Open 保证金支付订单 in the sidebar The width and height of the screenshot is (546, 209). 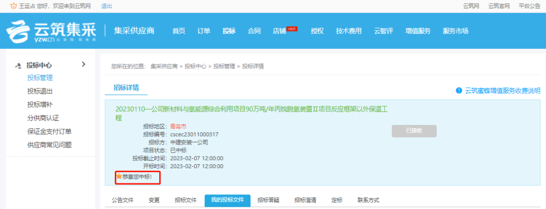49,131
